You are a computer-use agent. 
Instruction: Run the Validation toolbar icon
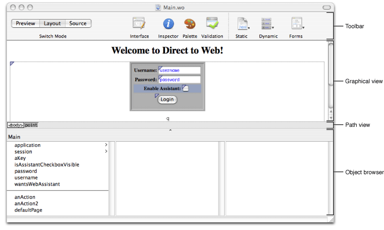pos(212,24)
